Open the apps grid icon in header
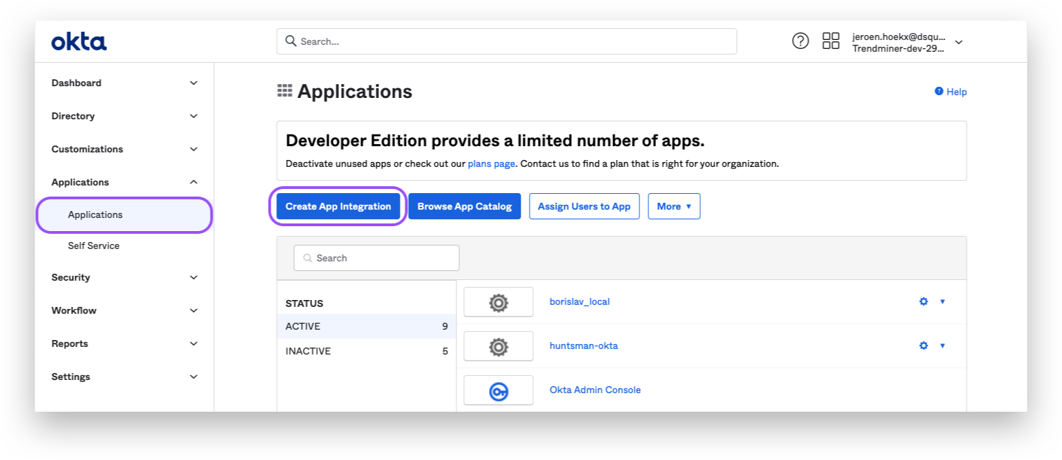Image resolution: width=1062 pixels, height=460 pixels. 831,41
